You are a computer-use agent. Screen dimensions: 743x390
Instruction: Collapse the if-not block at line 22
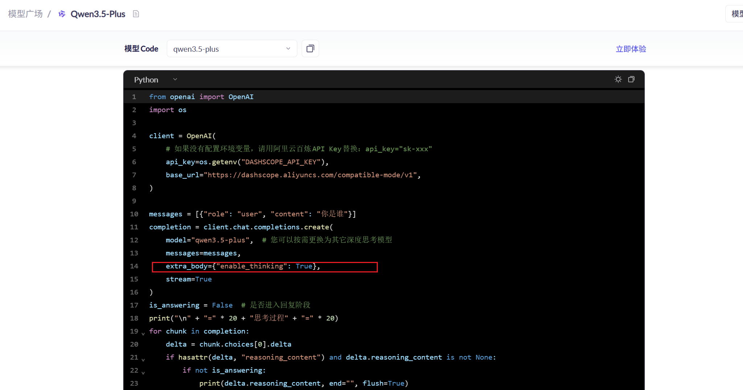click(143, 373)
